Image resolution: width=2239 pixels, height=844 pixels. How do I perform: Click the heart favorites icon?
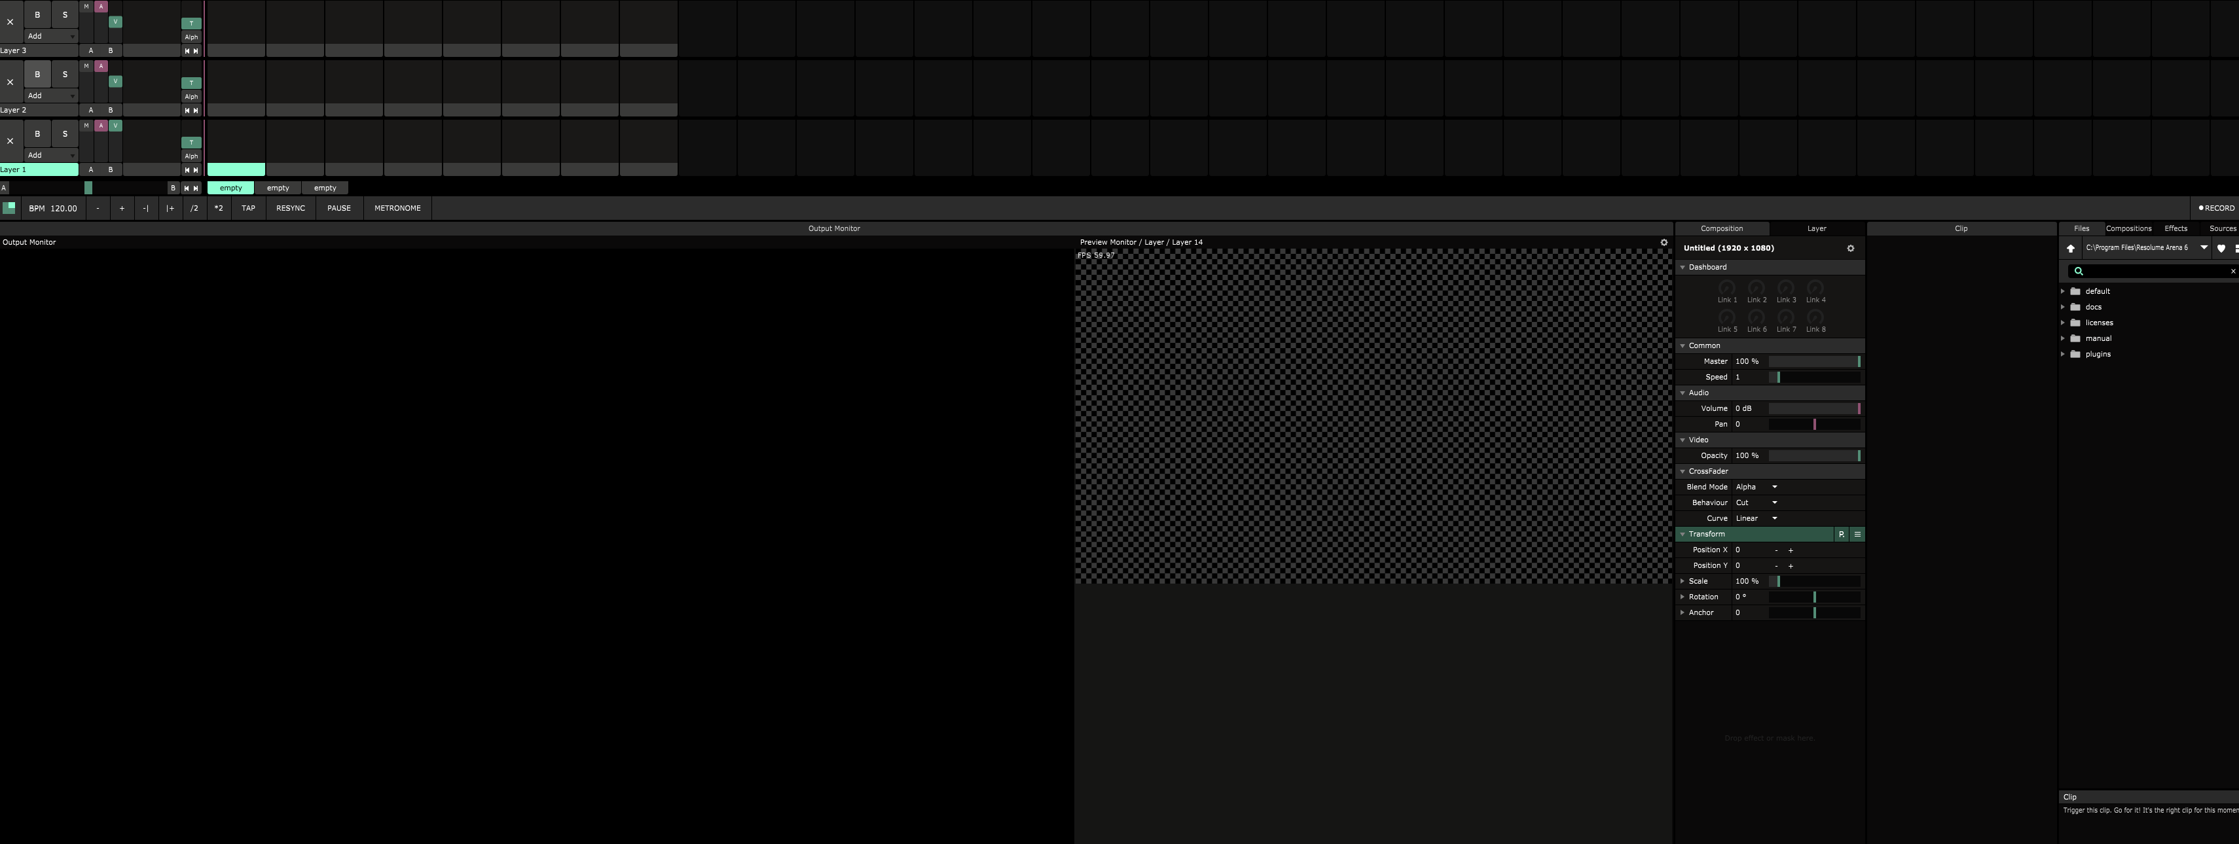[x=2221, y=249]
